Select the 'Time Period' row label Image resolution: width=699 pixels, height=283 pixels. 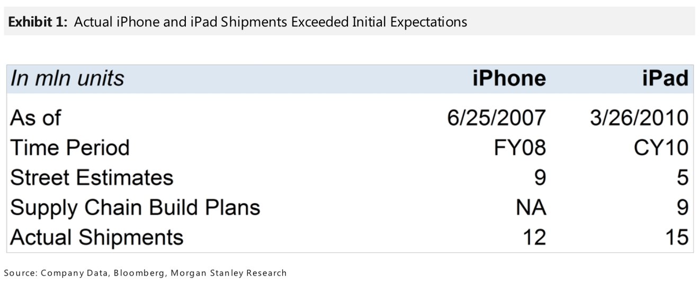[69, 148]
